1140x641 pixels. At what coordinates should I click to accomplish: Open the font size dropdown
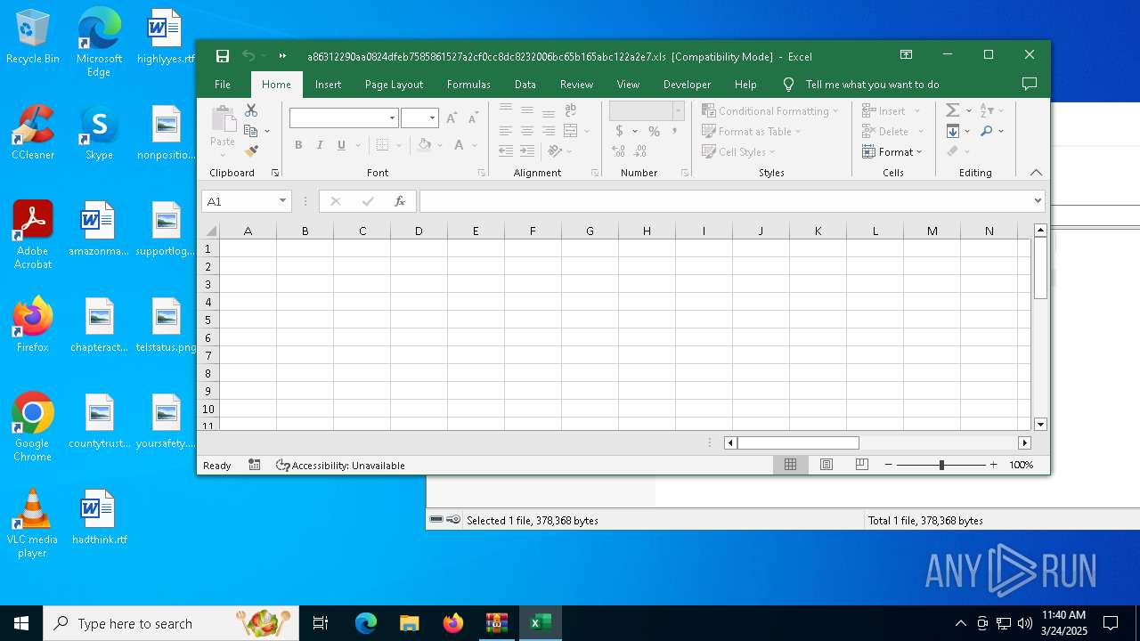coord(433,118)
